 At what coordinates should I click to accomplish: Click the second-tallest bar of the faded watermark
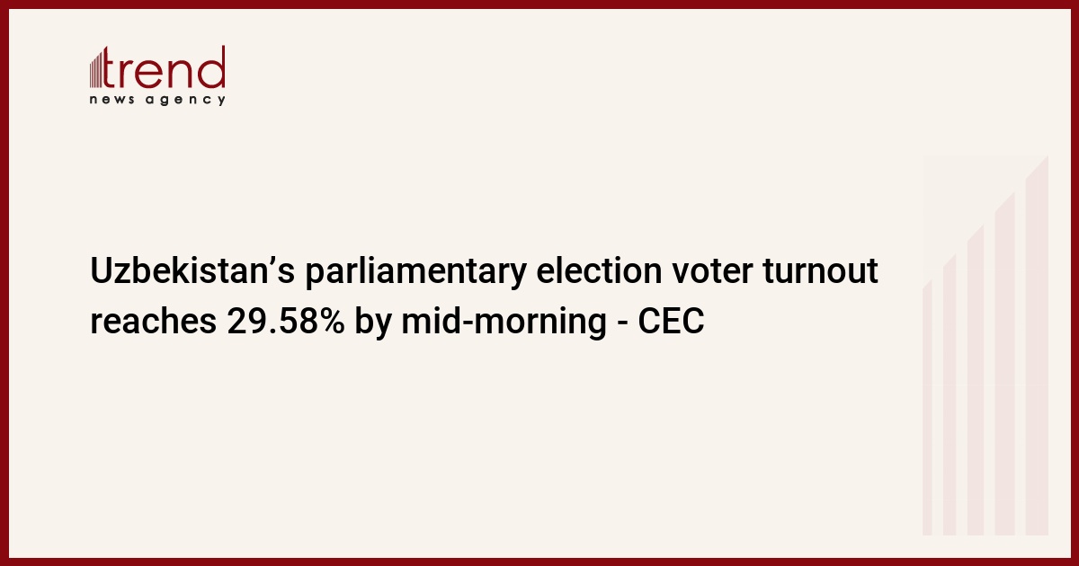click(1004, 363)
